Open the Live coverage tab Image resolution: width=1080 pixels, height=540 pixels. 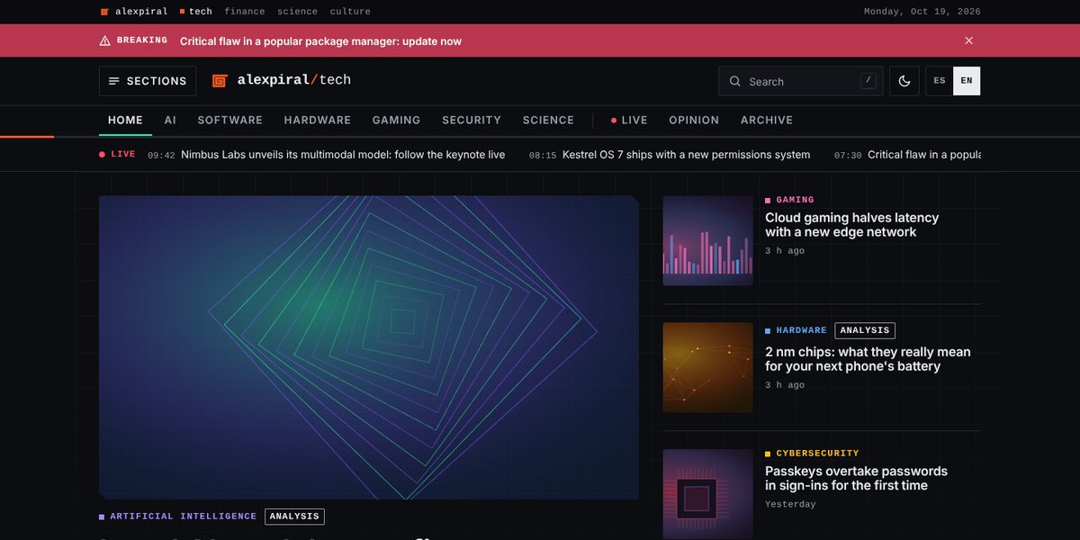pyautogui.click(x=629, y=120)
